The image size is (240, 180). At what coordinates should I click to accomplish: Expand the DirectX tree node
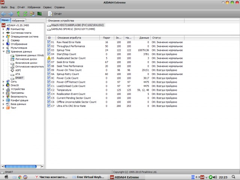tap(3, 85)
